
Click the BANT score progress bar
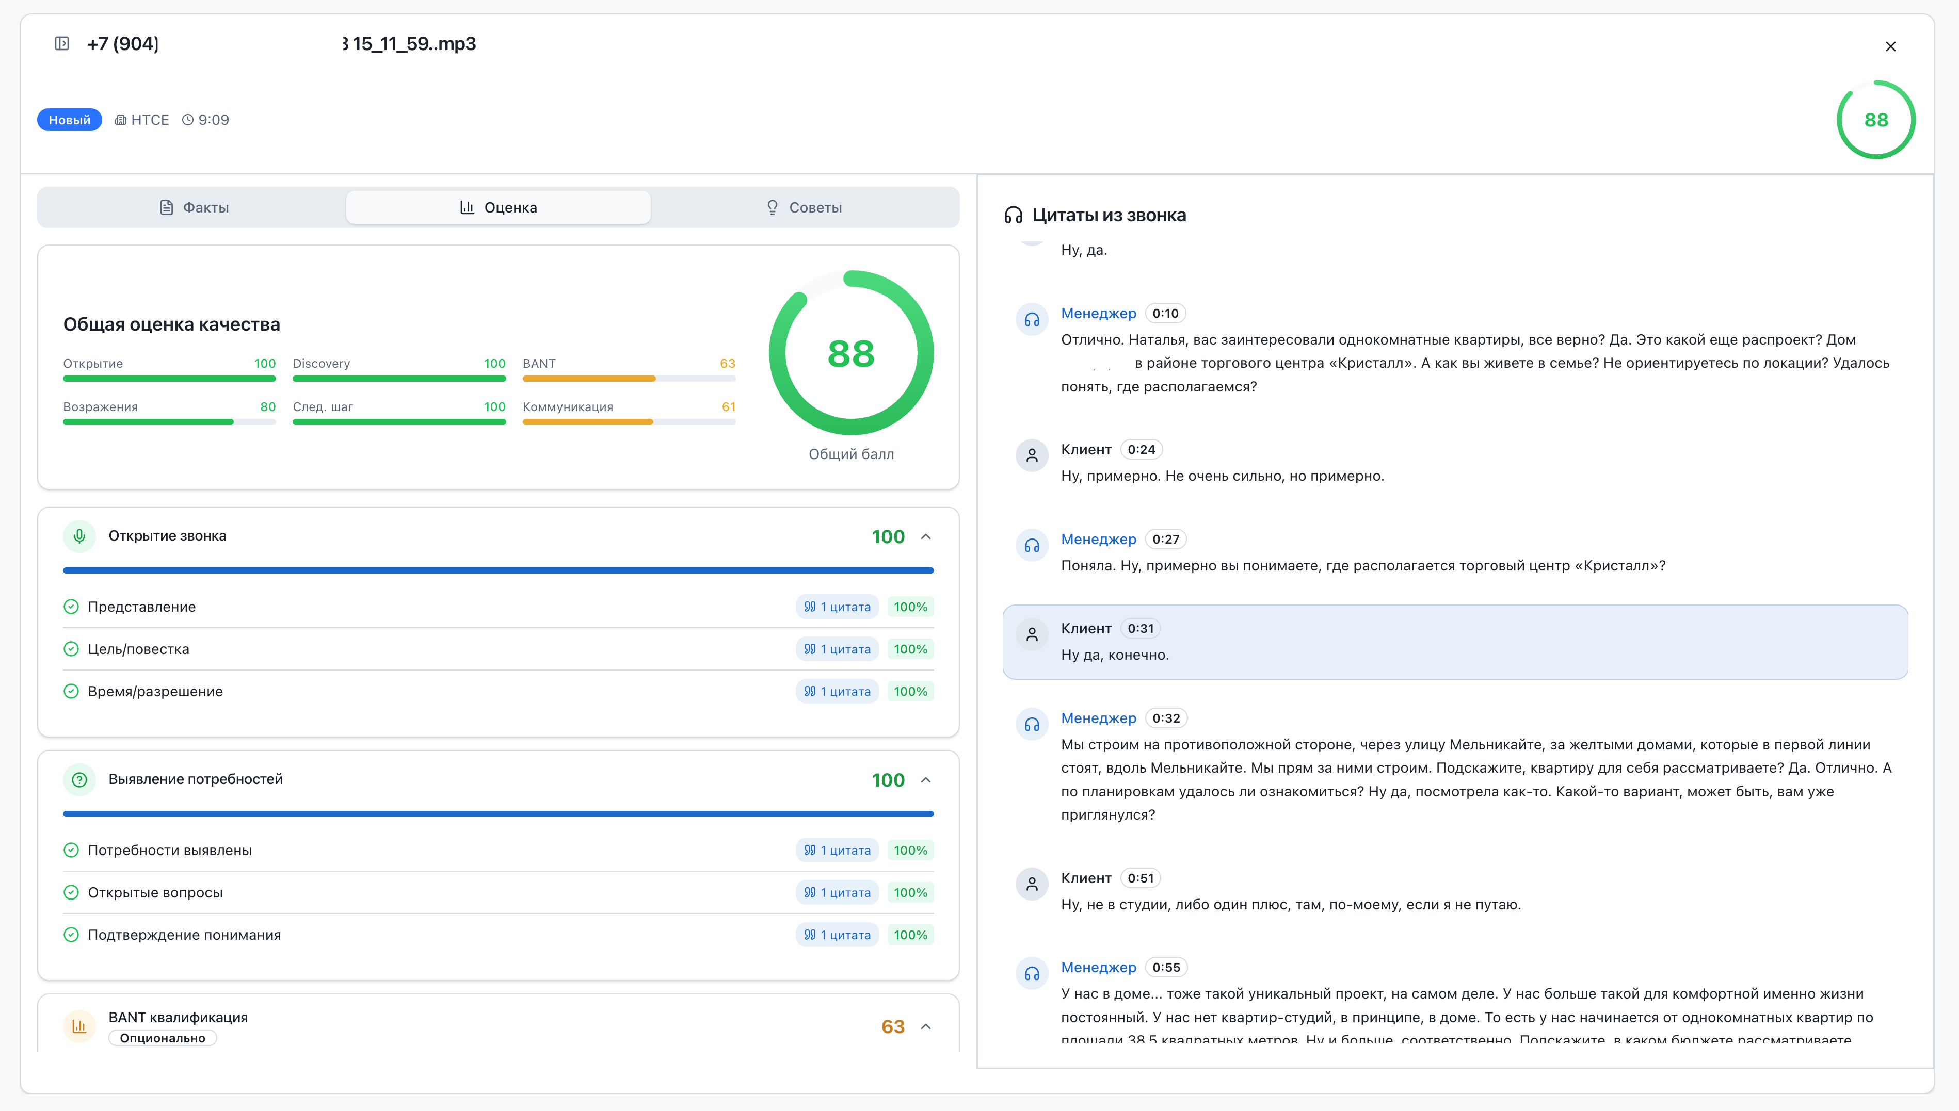pos(629,379)
